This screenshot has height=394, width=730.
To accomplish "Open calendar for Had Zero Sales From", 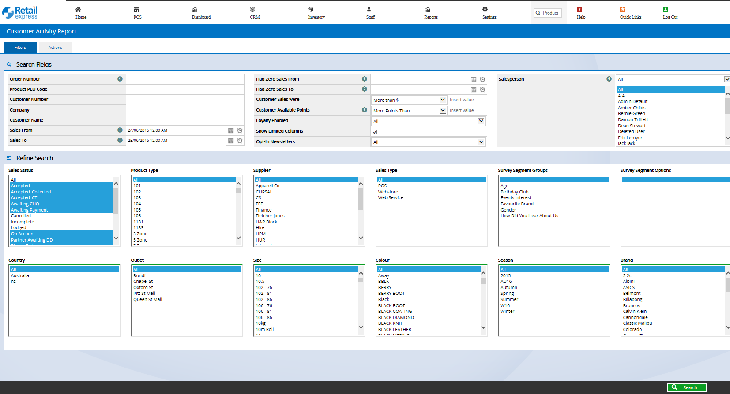I will pyautogui.click(x=474, y=79).
